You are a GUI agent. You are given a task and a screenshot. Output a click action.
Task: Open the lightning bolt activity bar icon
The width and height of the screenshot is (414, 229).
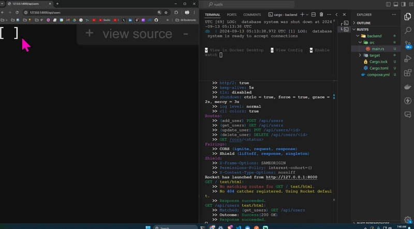point(408,100)
